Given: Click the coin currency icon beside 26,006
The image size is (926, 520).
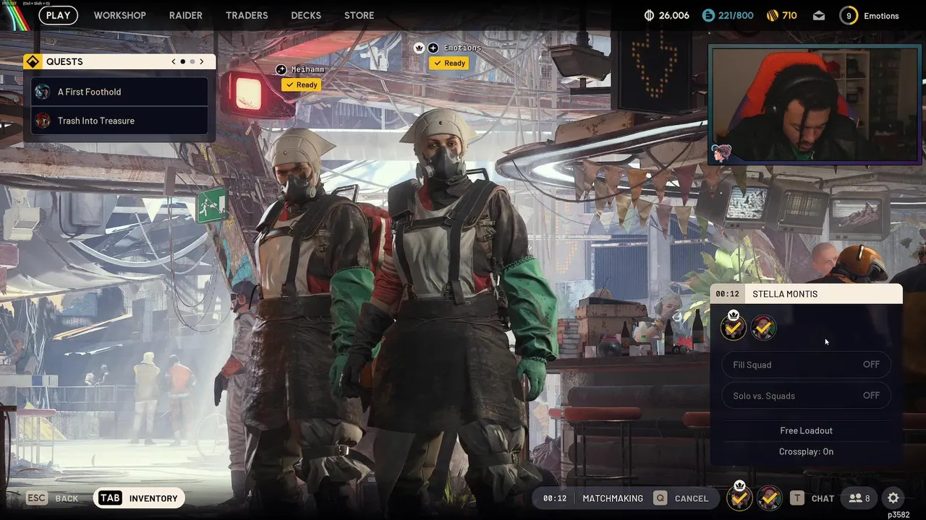Looking at the screenshot, I should coord(649,15).
